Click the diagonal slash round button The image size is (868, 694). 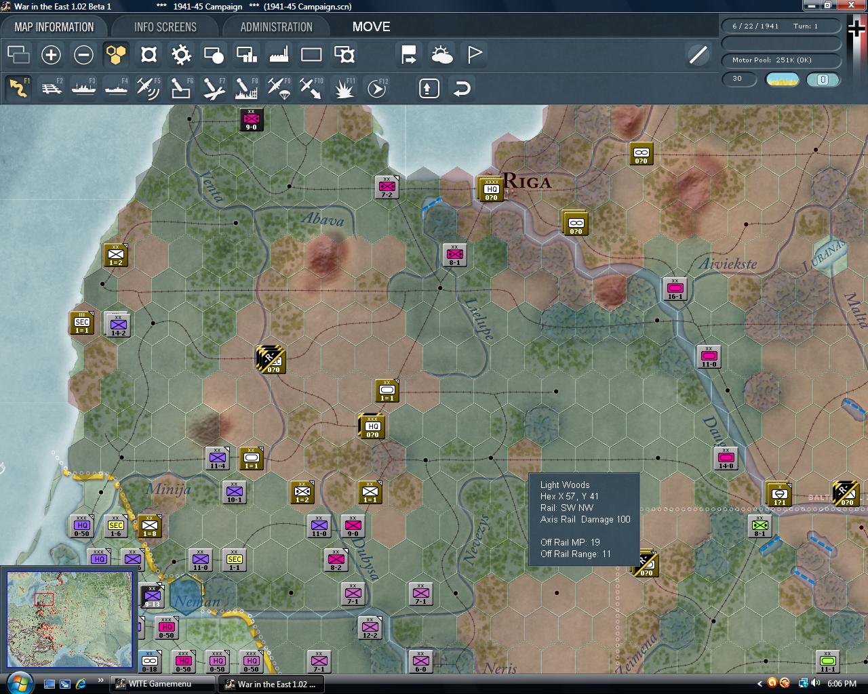click(x=698, y=55)
